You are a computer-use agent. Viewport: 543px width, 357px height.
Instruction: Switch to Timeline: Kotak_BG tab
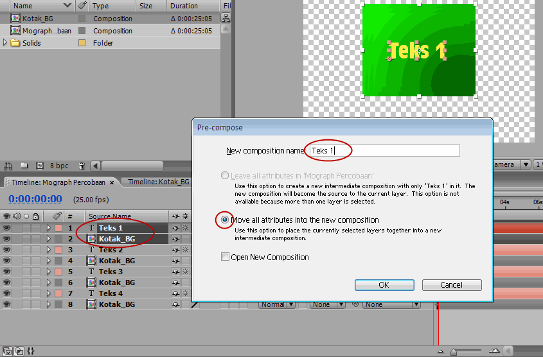[x=159, y=182]
